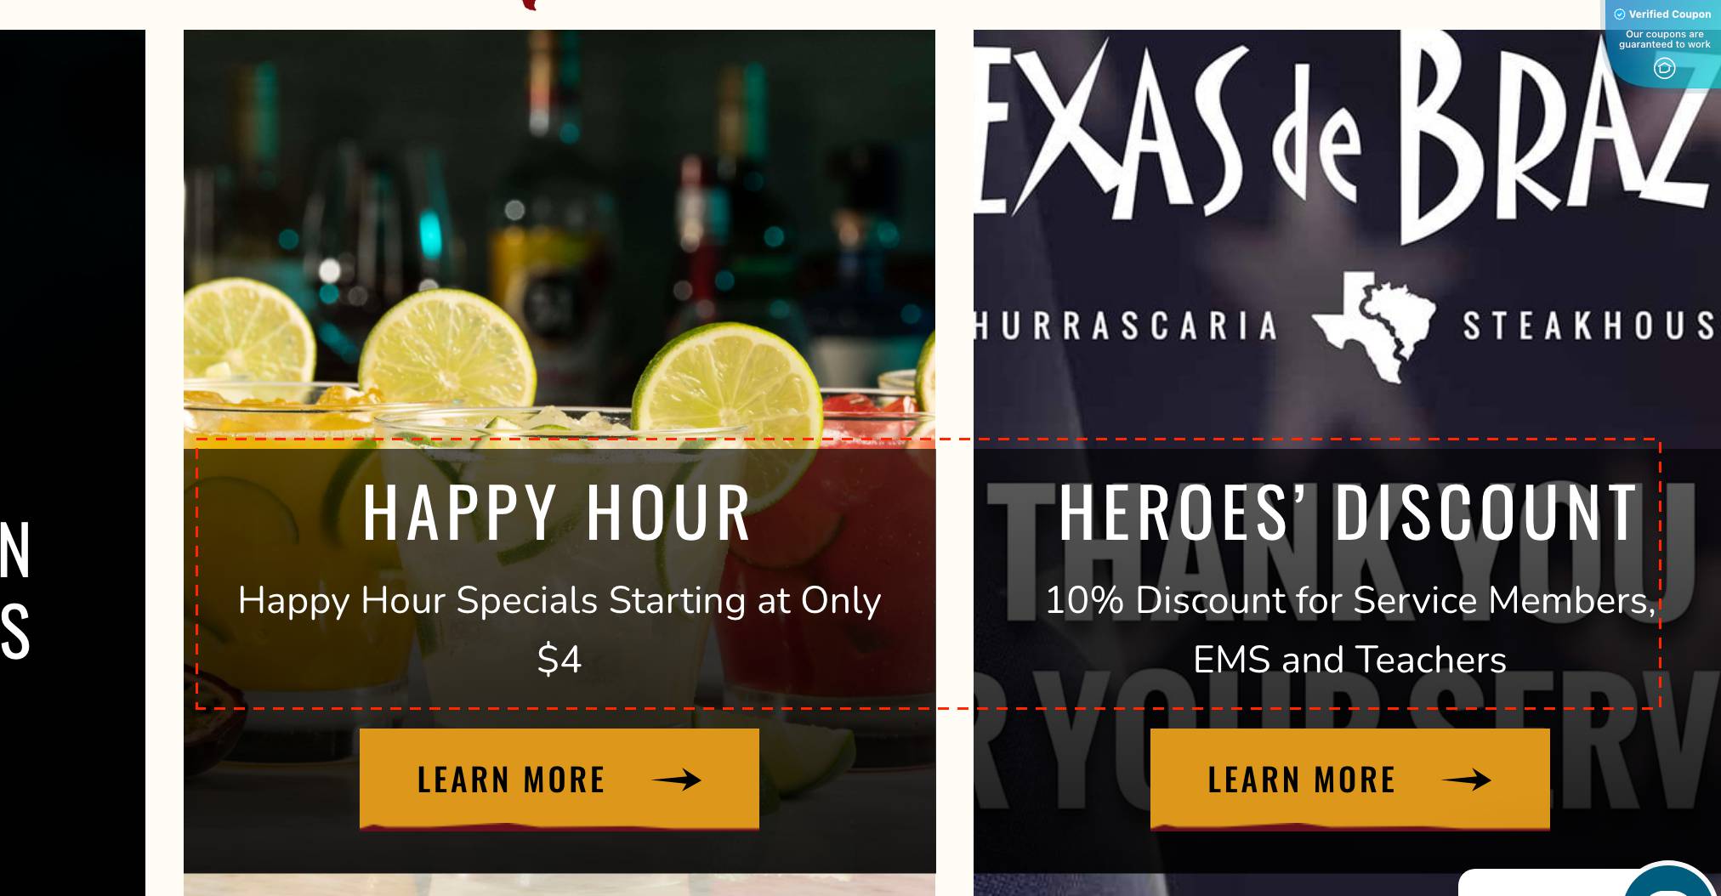Screen dimensions: 1721x896
Task: Click the white chat message popup box
Action: 1543,882
